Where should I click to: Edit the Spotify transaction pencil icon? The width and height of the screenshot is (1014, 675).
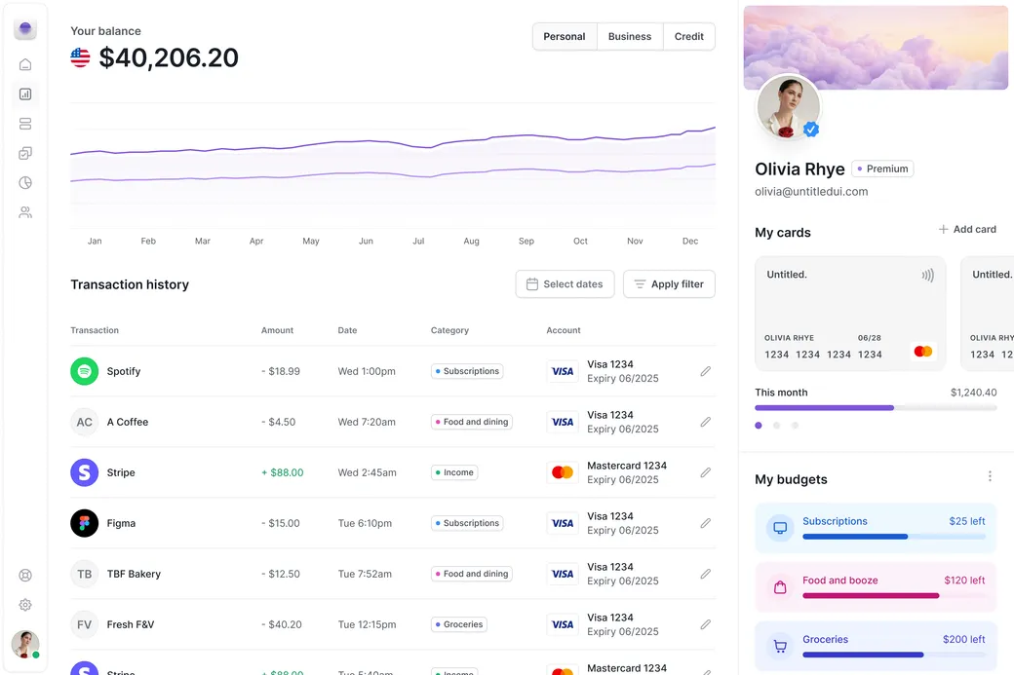706,371
